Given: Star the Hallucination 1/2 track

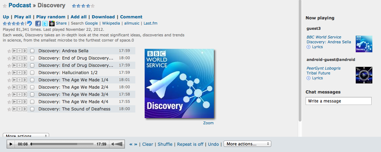Looking at the screenshot, I should pyautogui.click(x=9, y=73).
